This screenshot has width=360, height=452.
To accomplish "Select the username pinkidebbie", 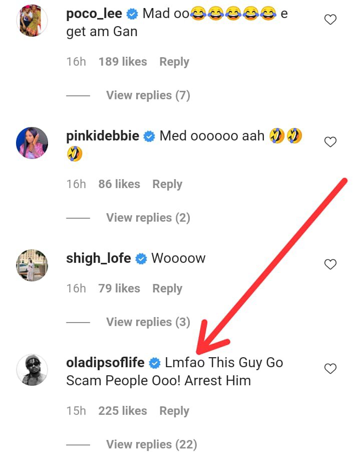I will (x=102, y=135).
